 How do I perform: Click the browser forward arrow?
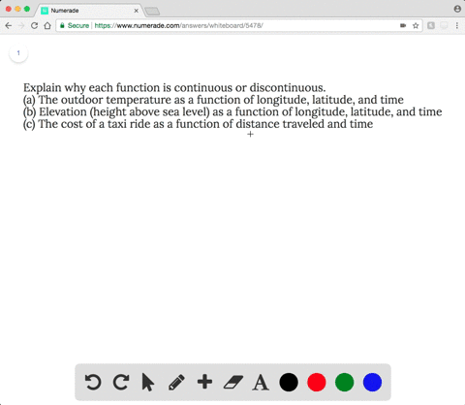tap(21, 25)
